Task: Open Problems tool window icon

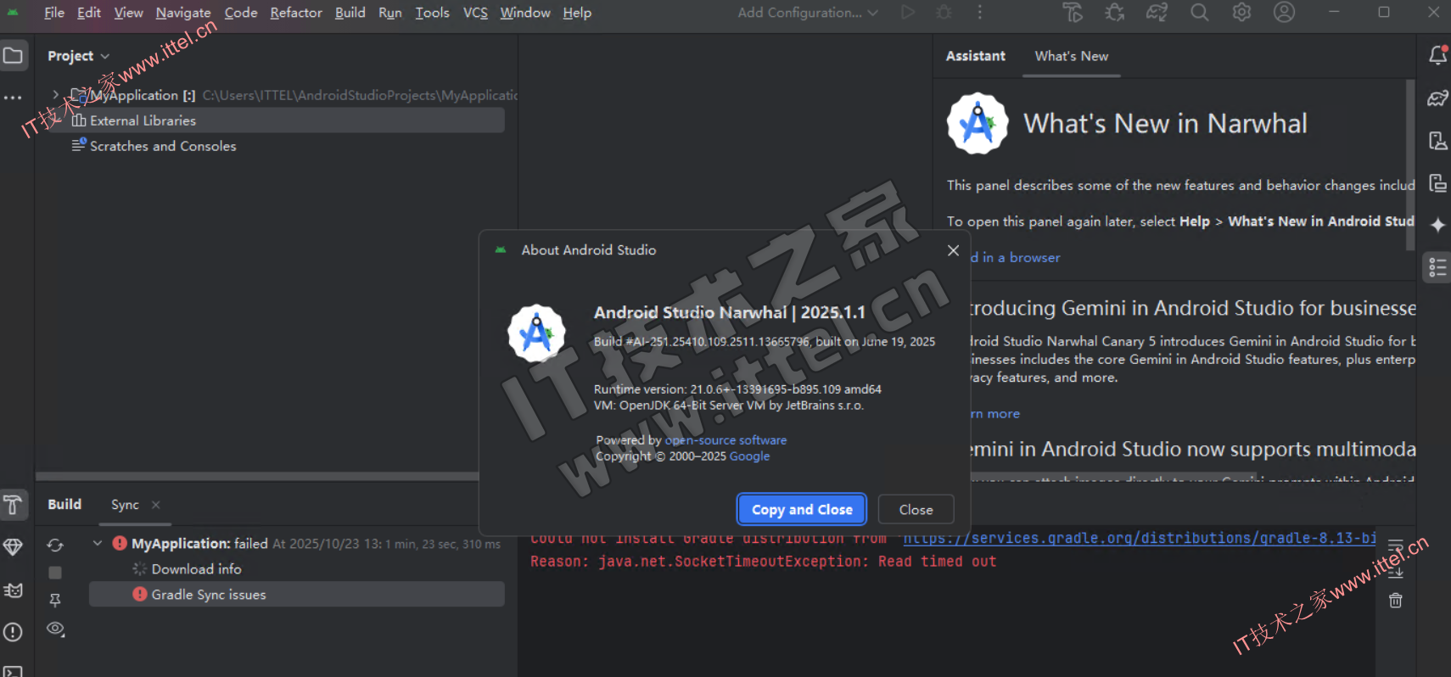Action: 13,632
